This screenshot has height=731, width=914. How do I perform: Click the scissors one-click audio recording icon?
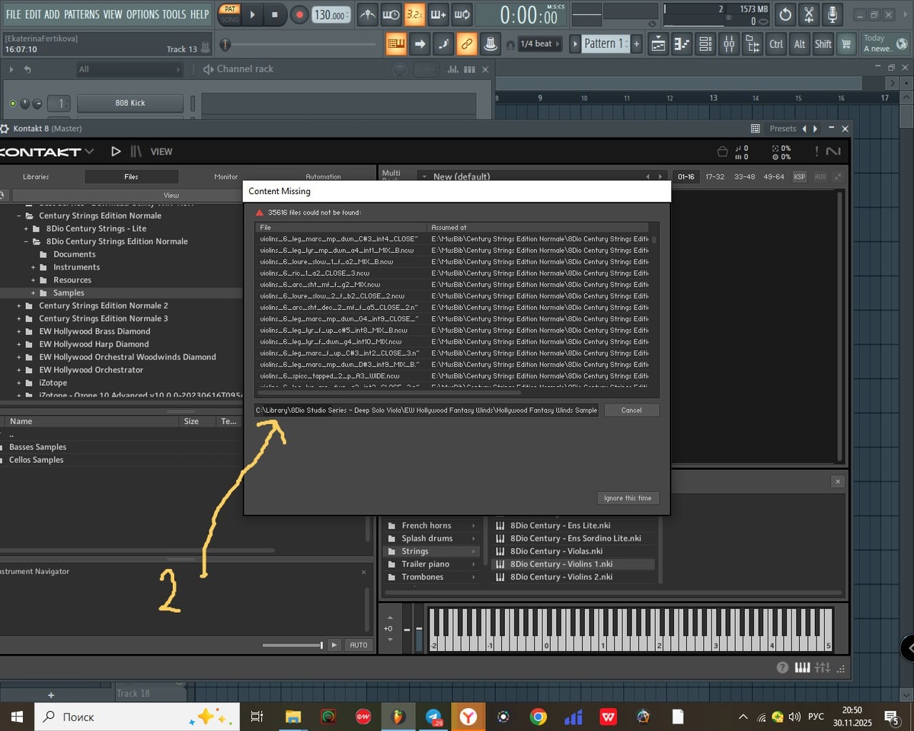click(809, 14)
